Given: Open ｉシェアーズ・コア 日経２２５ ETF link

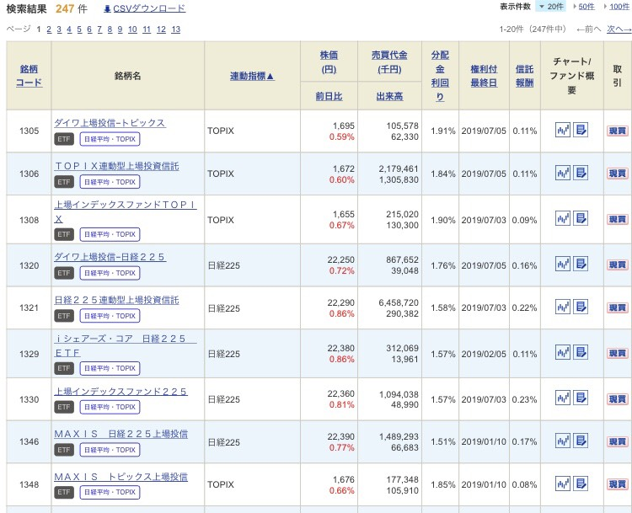Looking at the screenshot, I should pos(126,345).
